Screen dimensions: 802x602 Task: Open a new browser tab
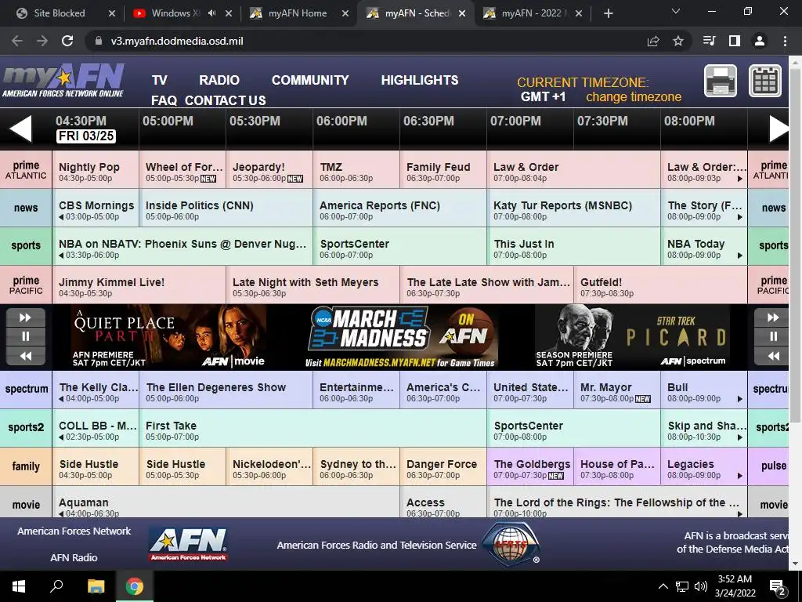[608, 14]
